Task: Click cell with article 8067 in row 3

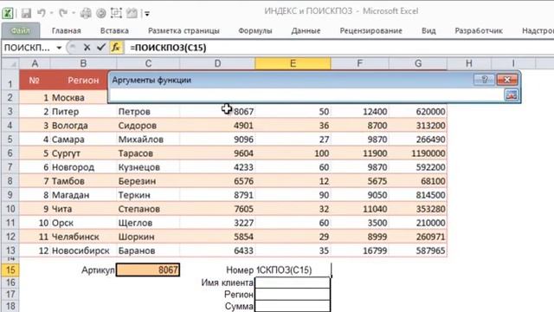Action: pyautogui.click(x=217, y=112)
